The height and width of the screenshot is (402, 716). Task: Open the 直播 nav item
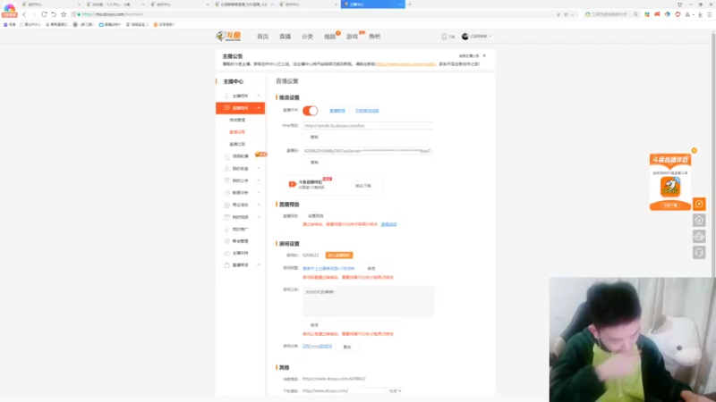pos(285,37)
